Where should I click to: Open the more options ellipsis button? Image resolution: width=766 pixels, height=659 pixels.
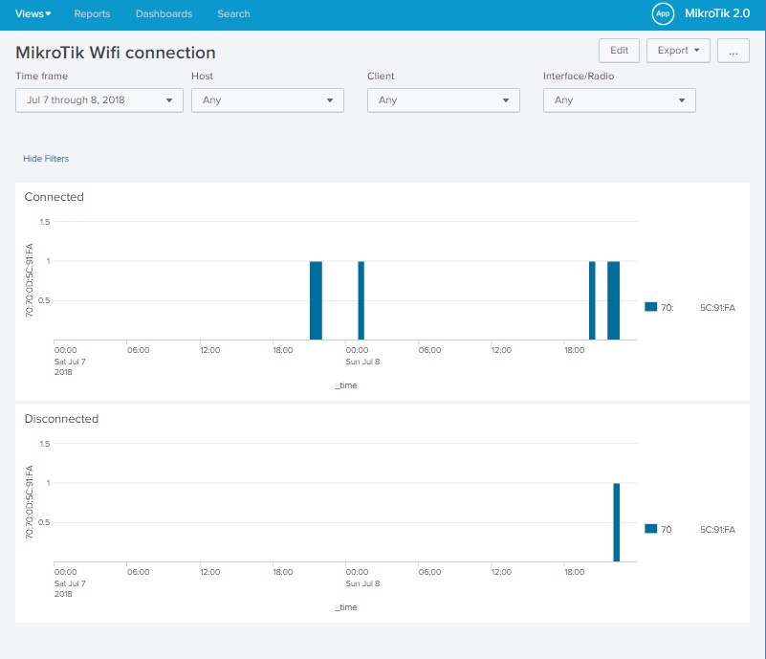point(733,51)
